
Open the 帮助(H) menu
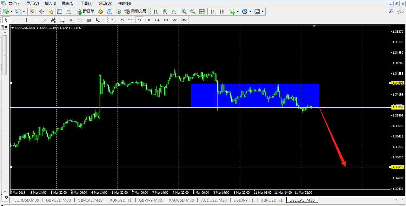click(x=124, y=3)
